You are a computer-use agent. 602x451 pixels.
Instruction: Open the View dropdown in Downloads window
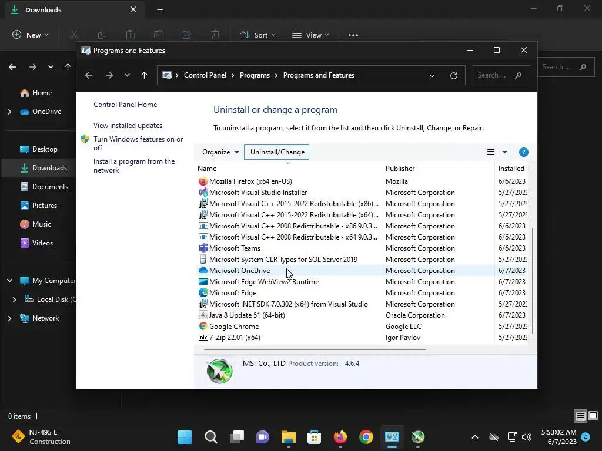coord(310,35)
